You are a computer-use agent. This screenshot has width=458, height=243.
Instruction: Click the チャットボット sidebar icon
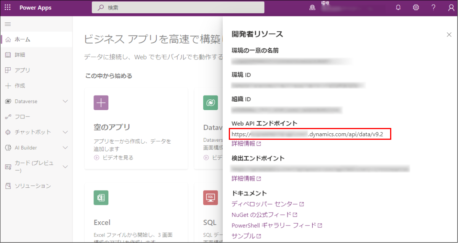pos(8,132)
